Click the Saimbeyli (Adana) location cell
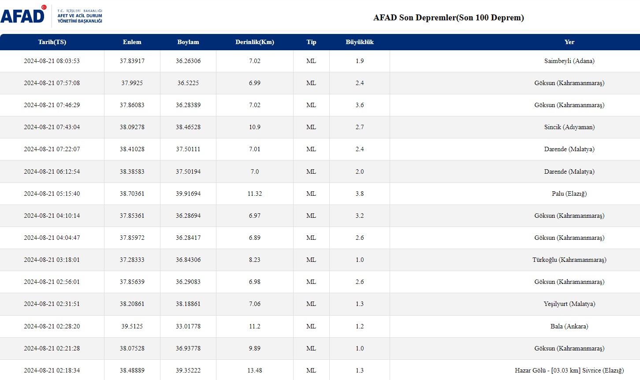Screen dimensions: 640x380 point(569,61)
